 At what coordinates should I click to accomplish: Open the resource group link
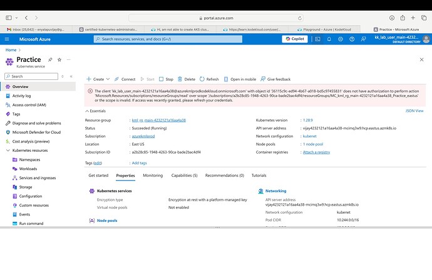[x=158, y=120]
